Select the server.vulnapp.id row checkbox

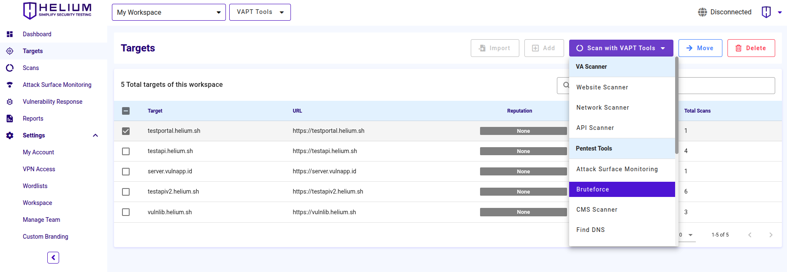pos(126,172)
